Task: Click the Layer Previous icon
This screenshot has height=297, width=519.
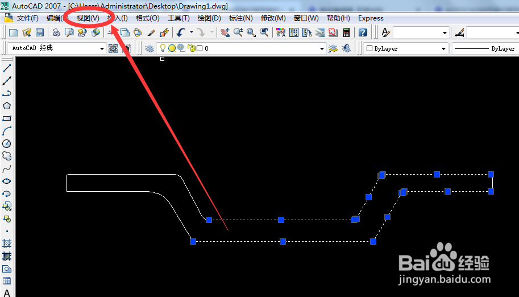Action: (346, 48)
